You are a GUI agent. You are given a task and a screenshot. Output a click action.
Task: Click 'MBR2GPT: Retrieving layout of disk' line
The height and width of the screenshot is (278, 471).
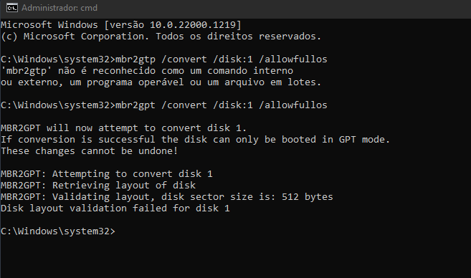(x=98, y=186)
